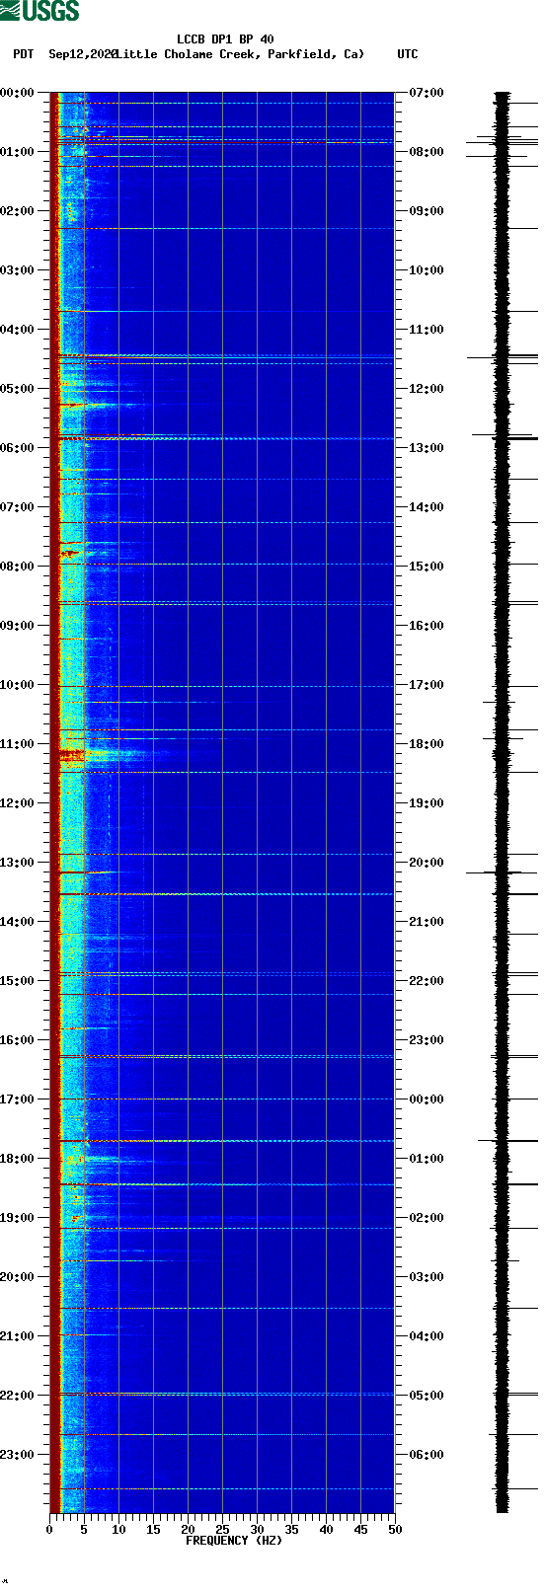Click the 0 tick label on frequency axis
545x1592 pixels.
pyautogui.click(x=49, y=1530)
